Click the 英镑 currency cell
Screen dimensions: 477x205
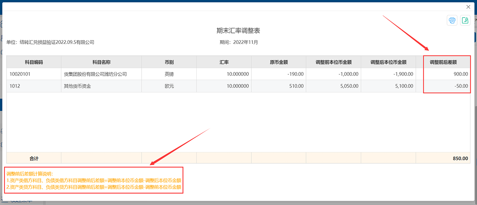169,74
